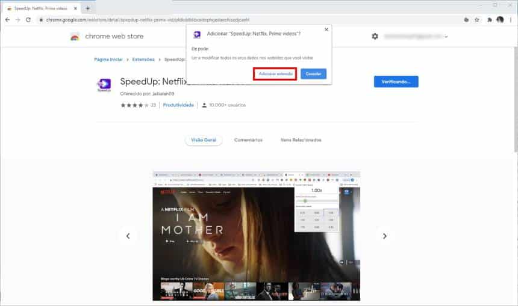The width and height of the screenshot is (518, 306).
Task: Show next screenshot with right arrow
Action: point(384,236)
